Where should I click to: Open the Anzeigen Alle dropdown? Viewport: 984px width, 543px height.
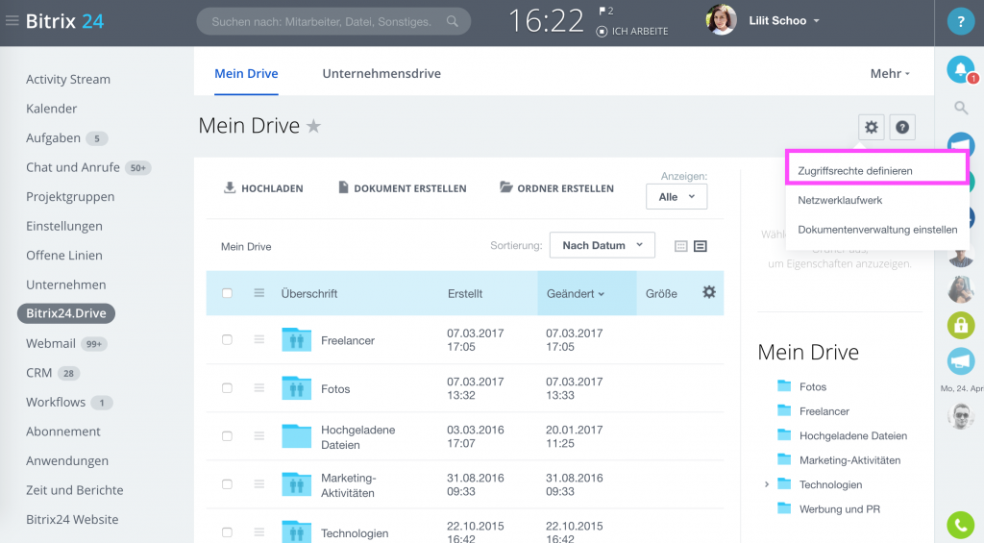[x=676, y=196]
